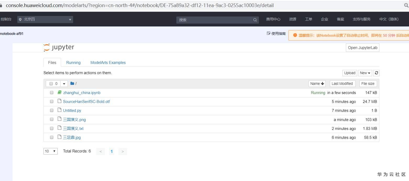
Task: Open the ModelArts Examples tab
Action: (x=108, y=62)
